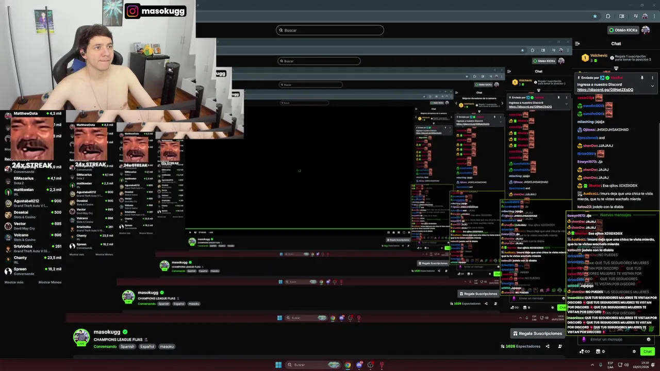The width and height of the screenshot is (660, 371).
Task: Open the browser three-dot menu
Action: [x=654, y=16]
